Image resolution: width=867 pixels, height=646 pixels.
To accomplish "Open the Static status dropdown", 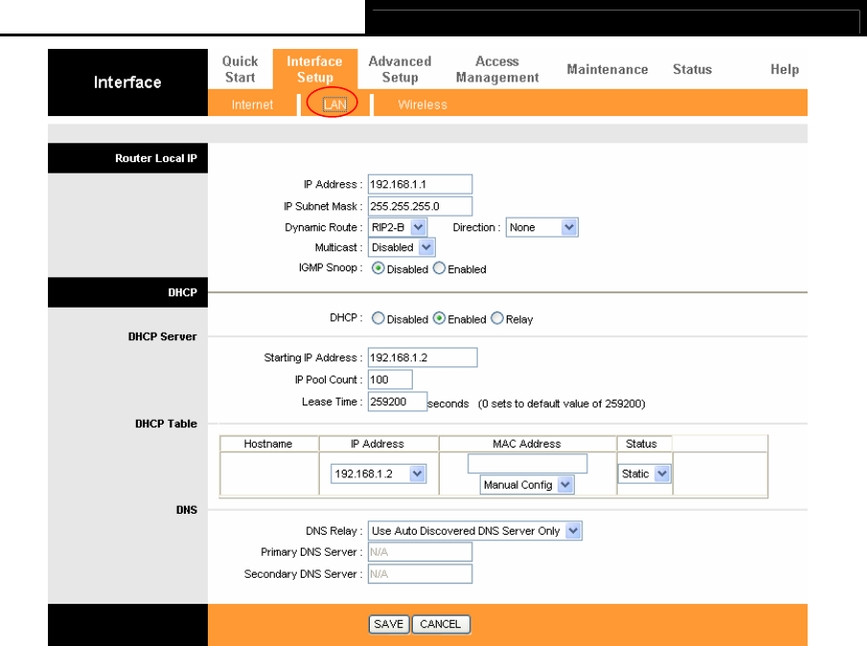I will click(645, 473).
